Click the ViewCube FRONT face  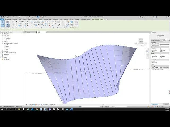pyautogui.click(x=141, y=42)
